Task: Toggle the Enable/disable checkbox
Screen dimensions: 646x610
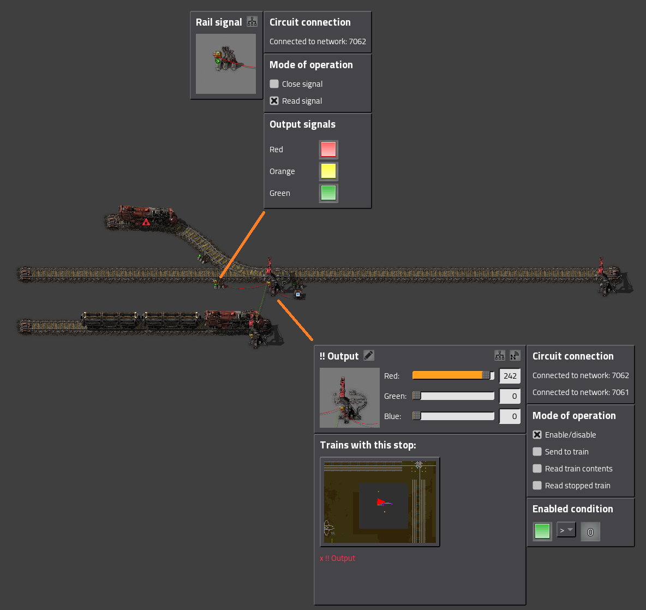Action: click(x=537, y=434)
